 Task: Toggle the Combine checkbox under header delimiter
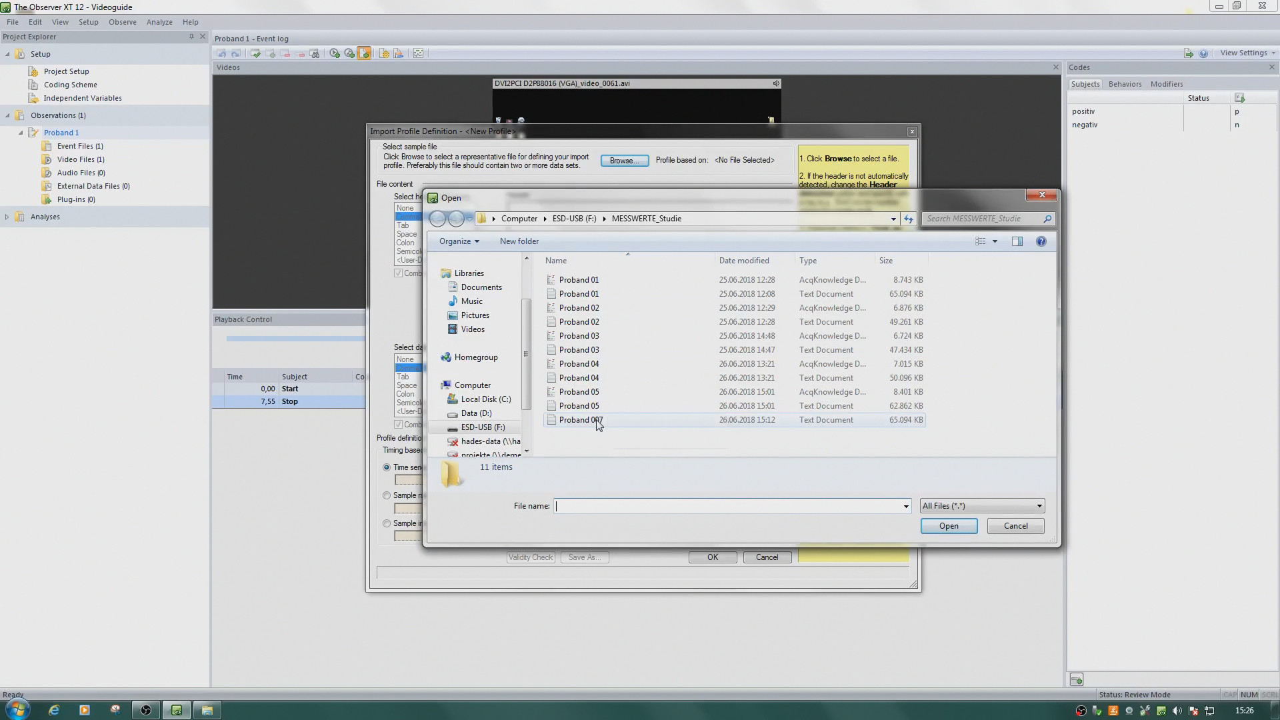398,273
